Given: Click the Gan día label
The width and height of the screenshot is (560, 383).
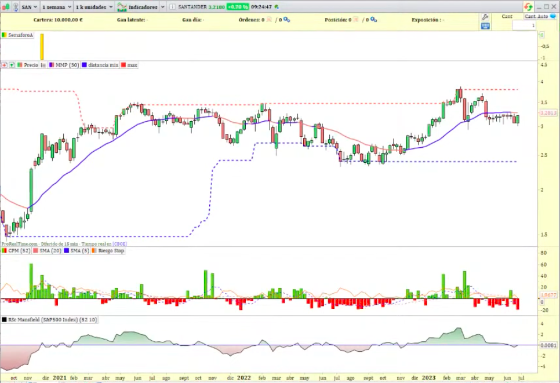Looking at the screenshot, I should 193,20.
